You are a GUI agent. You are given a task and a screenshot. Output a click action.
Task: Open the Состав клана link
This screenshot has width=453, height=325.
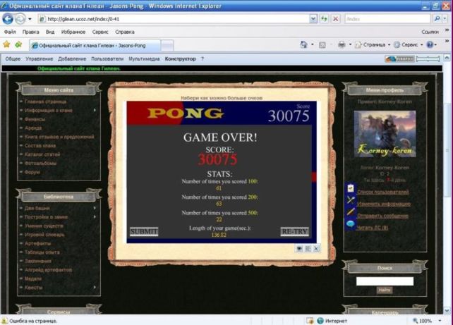click(40, 145)
